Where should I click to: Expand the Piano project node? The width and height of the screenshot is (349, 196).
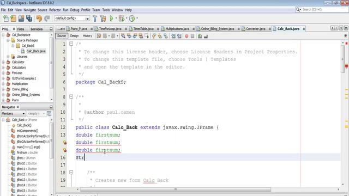pos(3,100)
